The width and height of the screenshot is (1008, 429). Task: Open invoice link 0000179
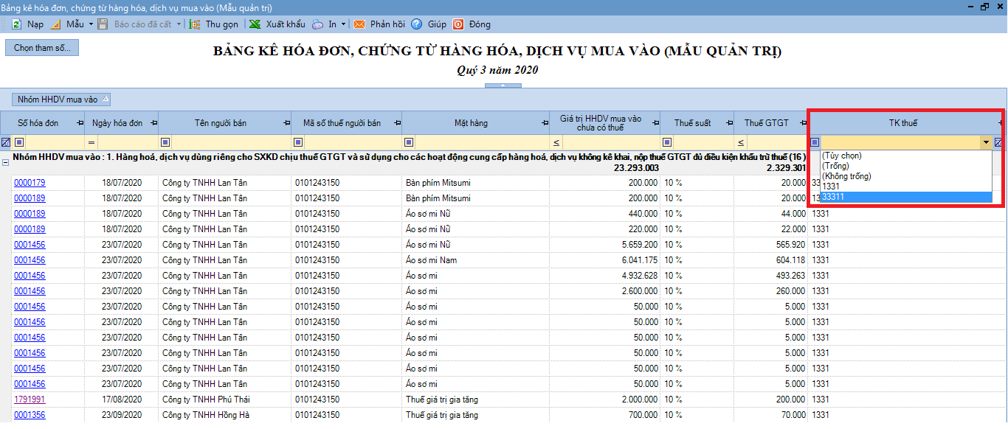point(30,183)
